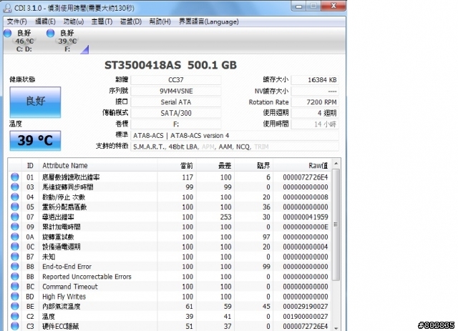Viewport: 458px width, 331px height.
Task: Click the ATA8-ACS standard field
Action: [x=235, y=135]
